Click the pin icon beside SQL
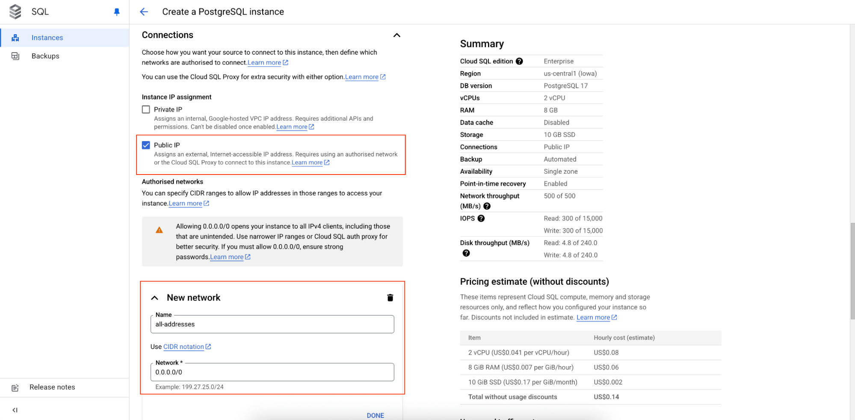The width and height of the screenshot is (855, 420). coord(117,12)
